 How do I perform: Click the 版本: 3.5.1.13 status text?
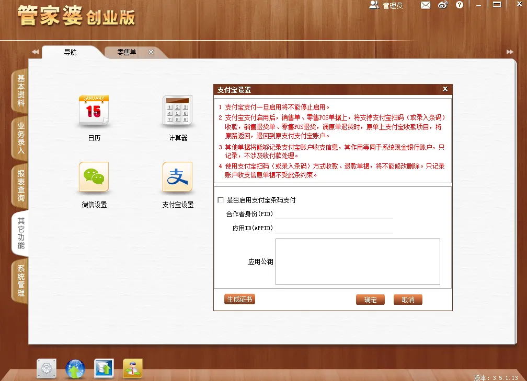coord(496,378)
